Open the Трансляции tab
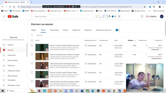The height and width of the screenshot is (93, 166). pyautogui.click(x=54, y=30)
